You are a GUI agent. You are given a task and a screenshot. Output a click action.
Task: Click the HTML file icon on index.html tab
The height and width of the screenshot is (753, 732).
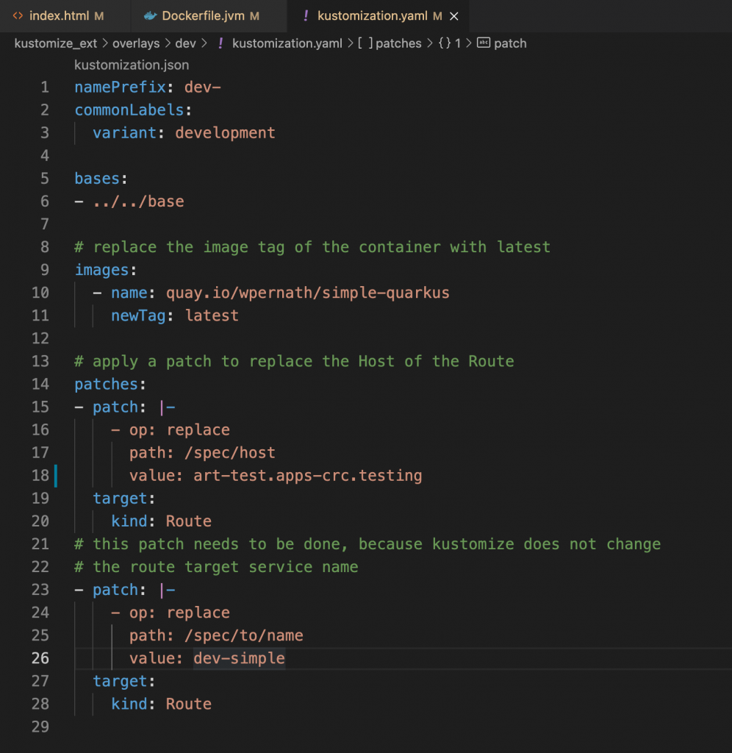18,15
